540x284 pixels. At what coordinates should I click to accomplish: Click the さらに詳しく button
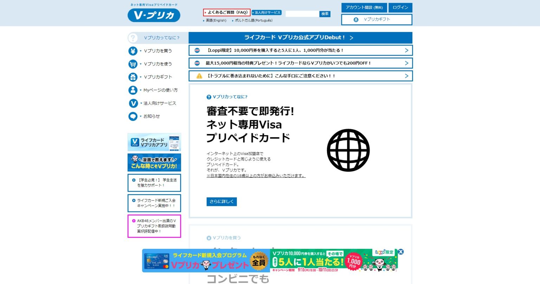221,201
